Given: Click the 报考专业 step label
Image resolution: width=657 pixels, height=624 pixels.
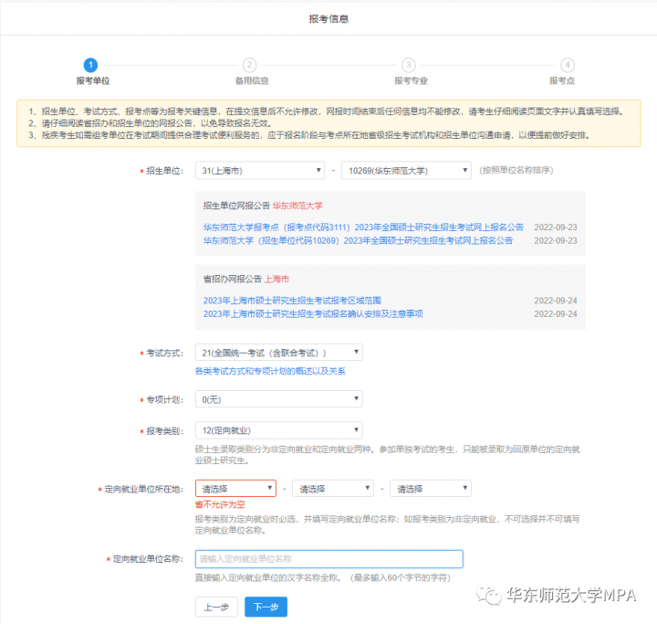Looking at the screenshot, I should point(411,81).
